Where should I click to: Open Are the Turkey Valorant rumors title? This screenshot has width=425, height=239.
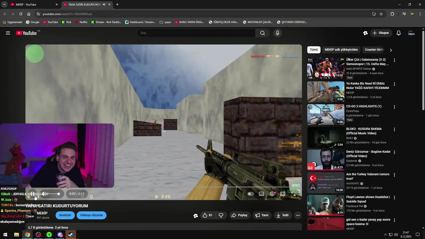[368, 176]
